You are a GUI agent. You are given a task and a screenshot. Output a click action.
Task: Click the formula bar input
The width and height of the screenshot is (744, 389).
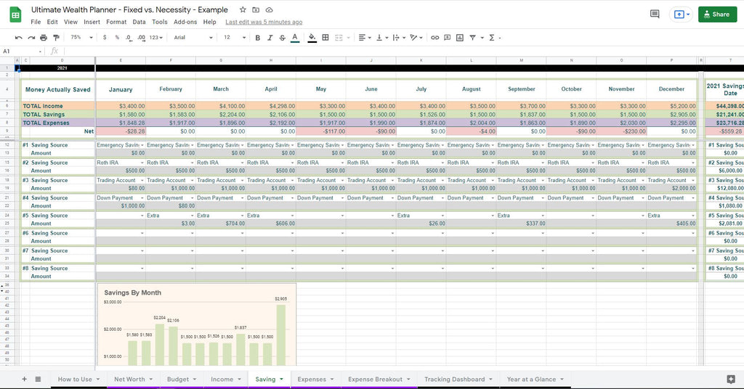pyautogui.click(x=403, y=52)
